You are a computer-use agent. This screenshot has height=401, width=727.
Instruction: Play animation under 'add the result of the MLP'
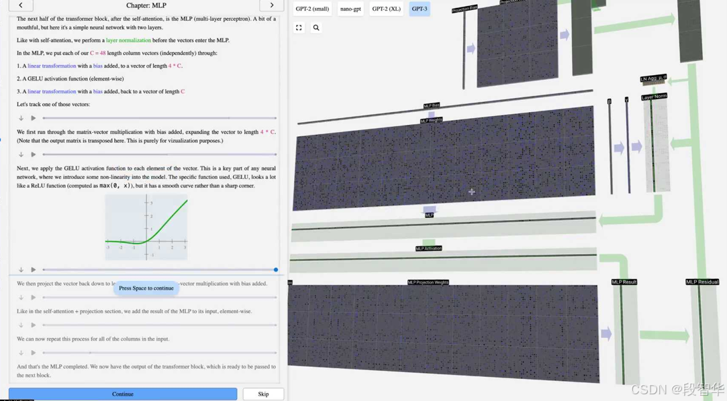click(34, 325)
